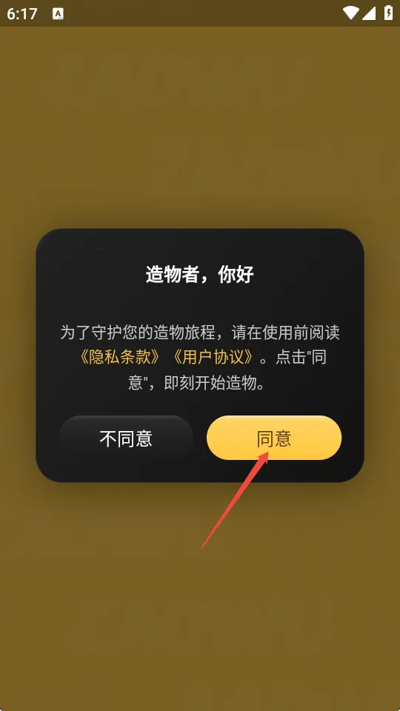Tap the dialog title 造物者，你好
Image resolution: width=400 pixels, height=711 pixels.
(199, 274)
